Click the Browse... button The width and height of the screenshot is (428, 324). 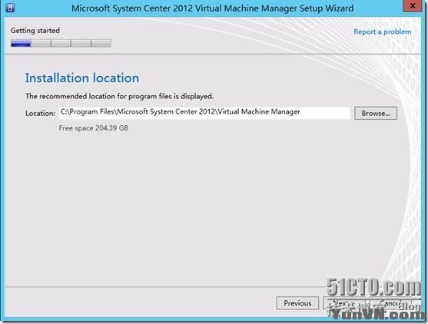pyautogui.click(x=376, y=113)
